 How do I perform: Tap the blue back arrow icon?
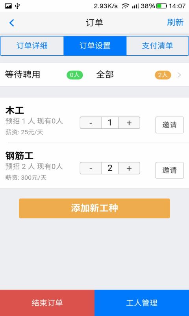(x=12, y=23)
